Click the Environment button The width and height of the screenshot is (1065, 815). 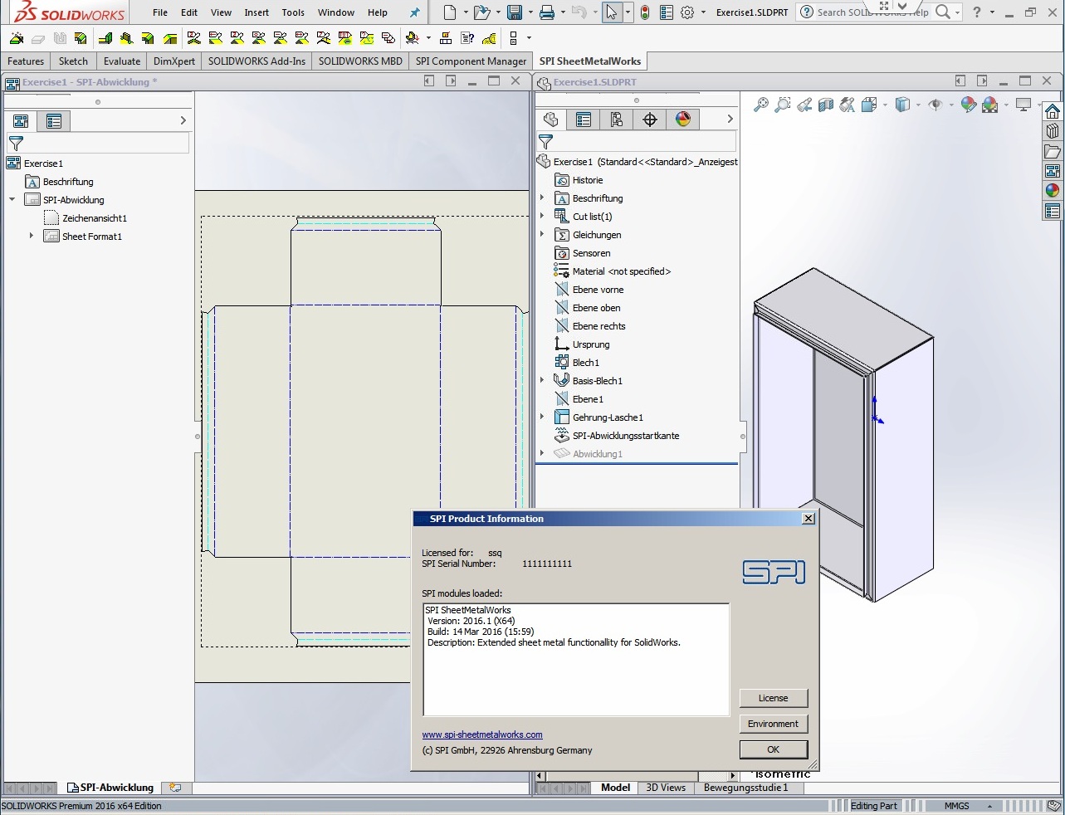coord(773,724)
